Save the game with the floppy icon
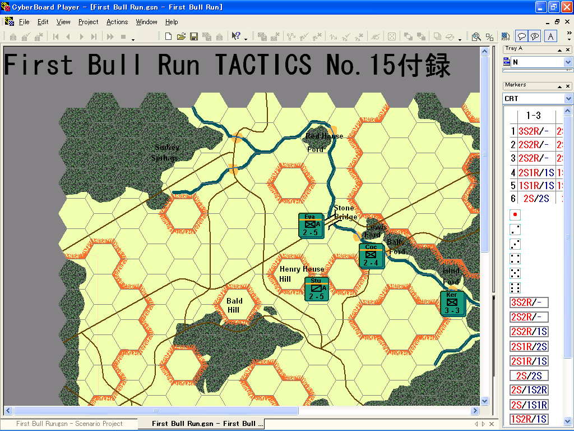574x431 pixels. (193, 36)
